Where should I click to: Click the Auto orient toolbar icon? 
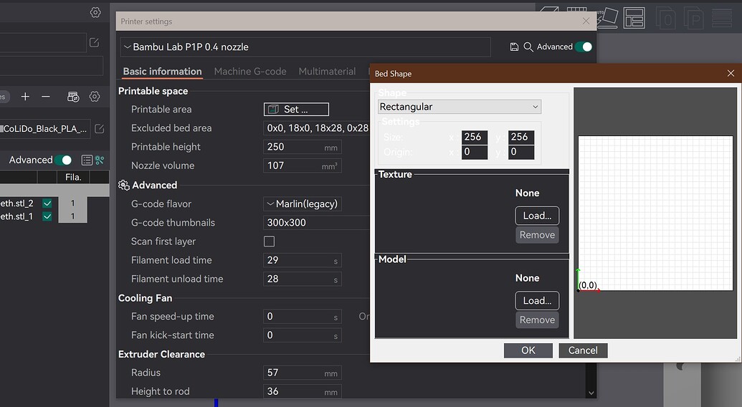pos(607,18)
